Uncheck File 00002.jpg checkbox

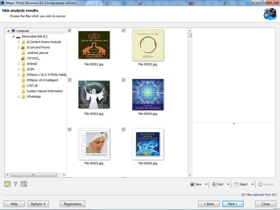[x=123, y=31]
